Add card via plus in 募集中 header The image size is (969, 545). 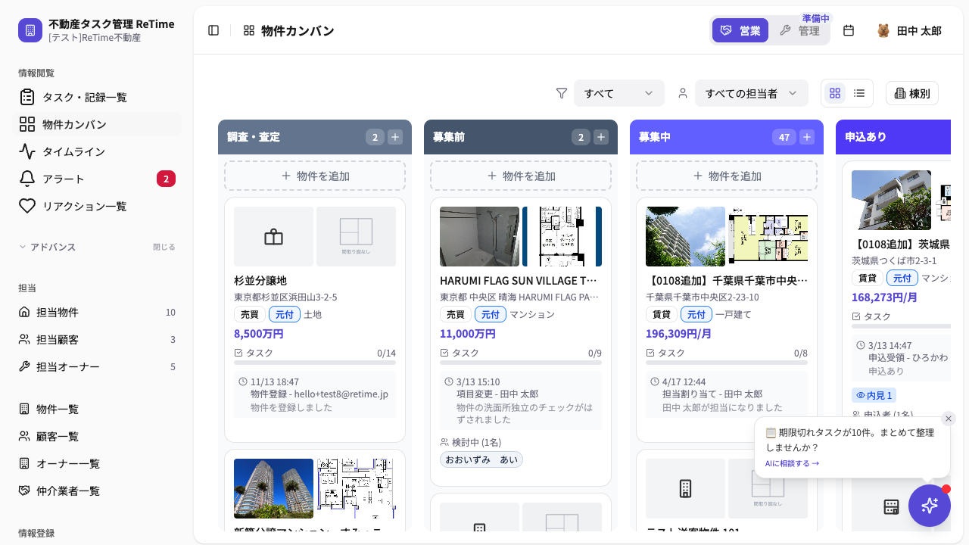click(x=807, y=137)
